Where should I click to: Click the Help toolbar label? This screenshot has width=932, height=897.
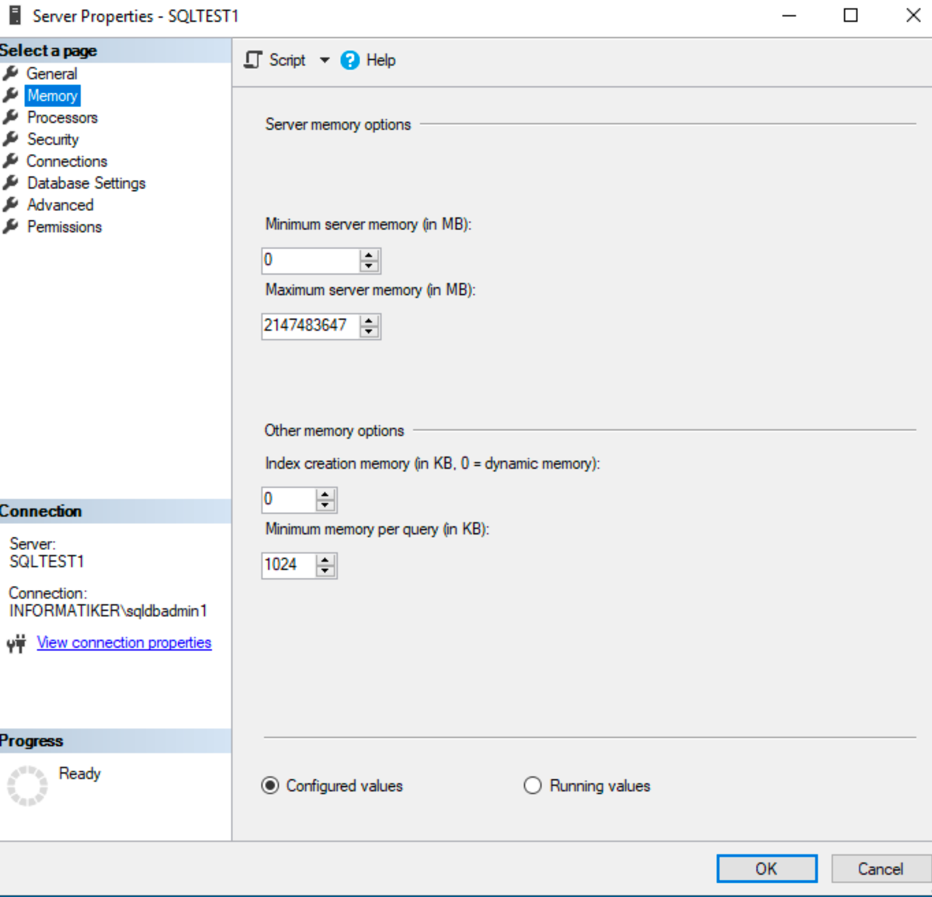pos(381,60)
